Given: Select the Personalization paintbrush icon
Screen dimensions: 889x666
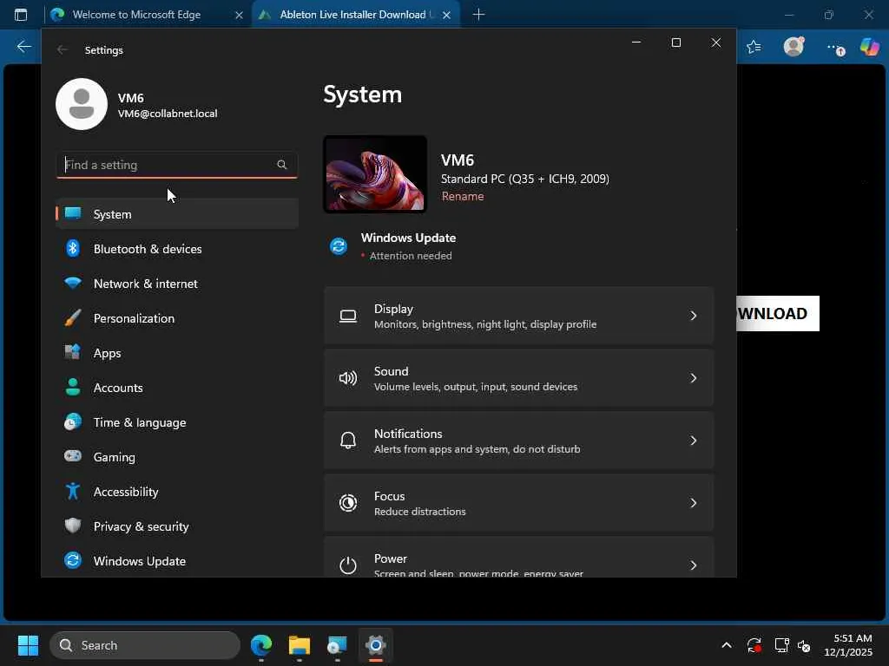Looking at the screenshot, I should click(74, 318).
